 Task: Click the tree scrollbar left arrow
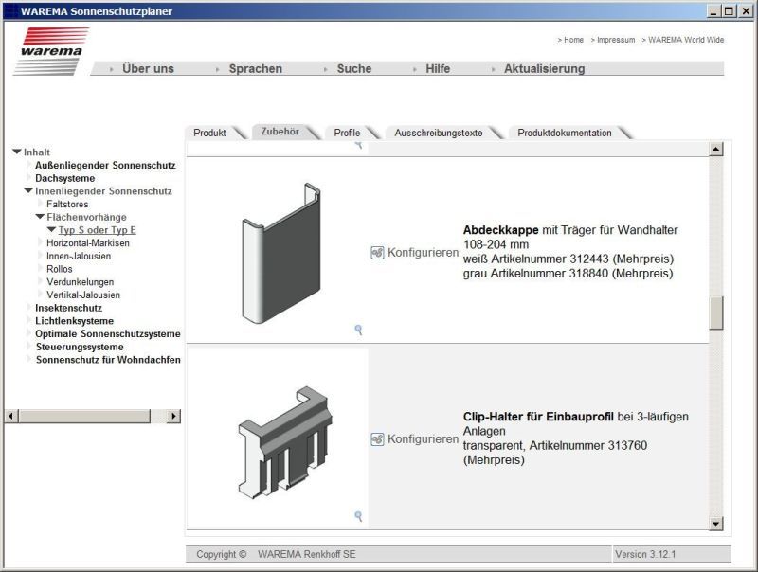pos(11,416)
